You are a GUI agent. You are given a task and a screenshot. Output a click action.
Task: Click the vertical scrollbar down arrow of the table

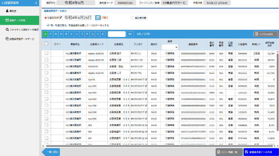click(278, 146)
